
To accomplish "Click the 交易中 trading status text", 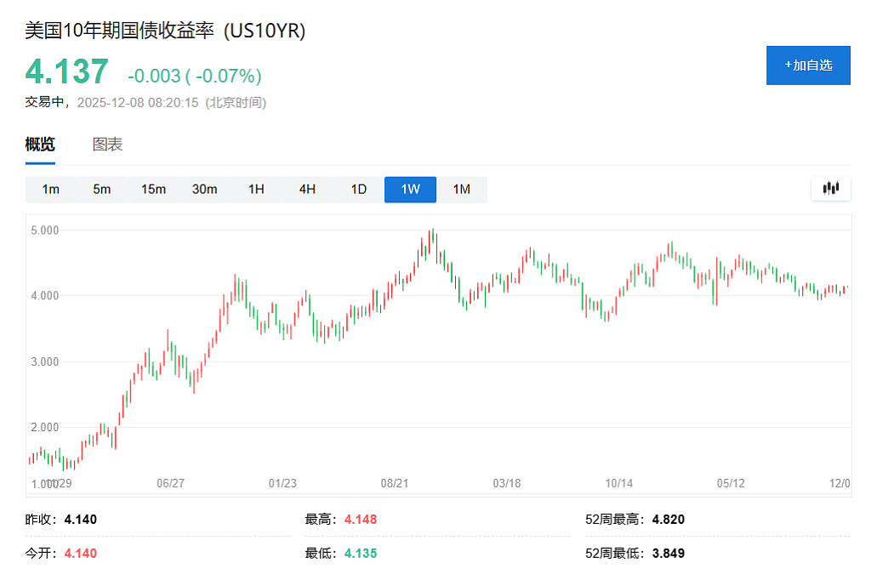I will [44, 102].
